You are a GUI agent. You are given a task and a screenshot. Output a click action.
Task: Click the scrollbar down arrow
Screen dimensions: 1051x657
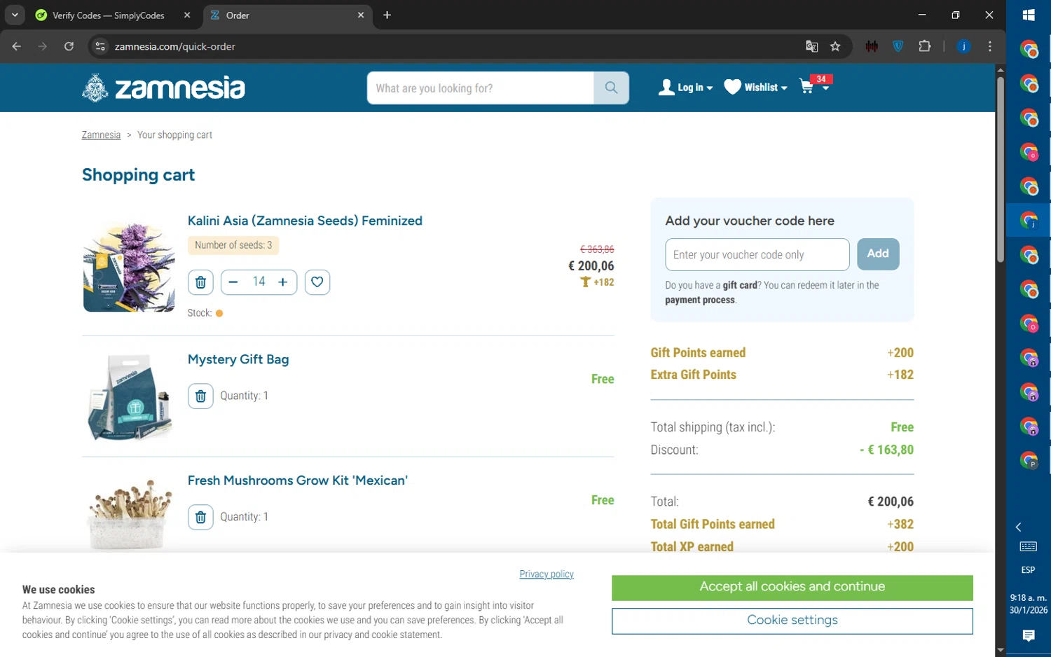1001,650
